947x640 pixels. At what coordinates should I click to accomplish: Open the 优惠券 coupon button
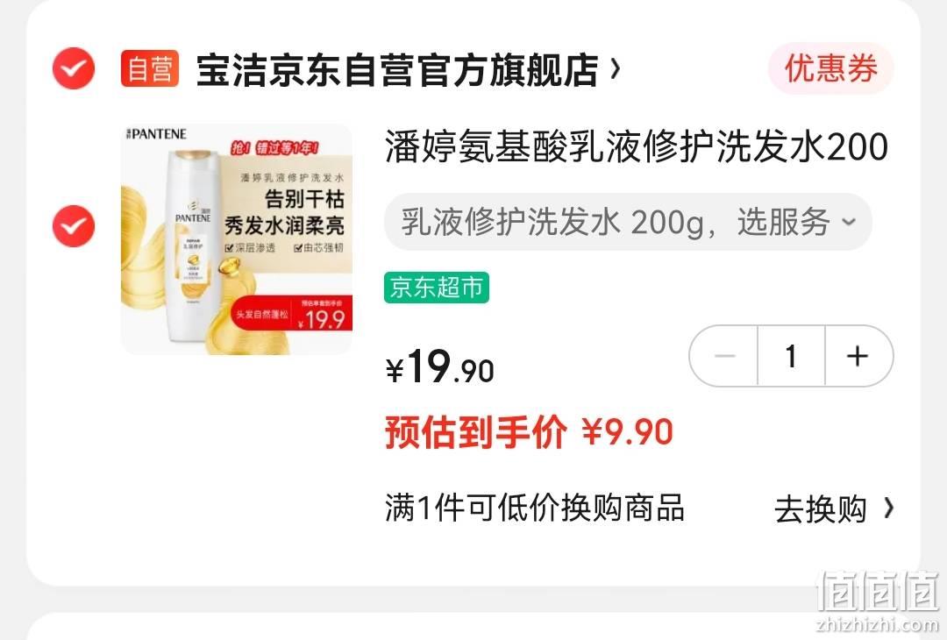tap(830, 68)
